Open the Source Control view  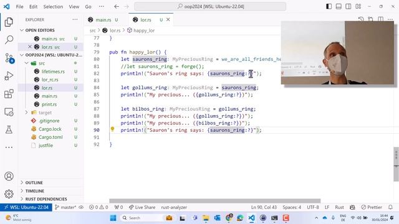[9, 58]
